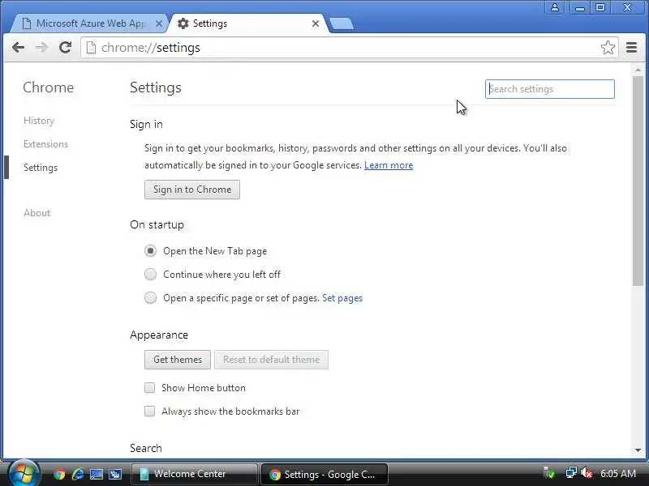Select Settings - Google Chrome taskbar button
The image size is (649, 486).
(x=324, y=474)
